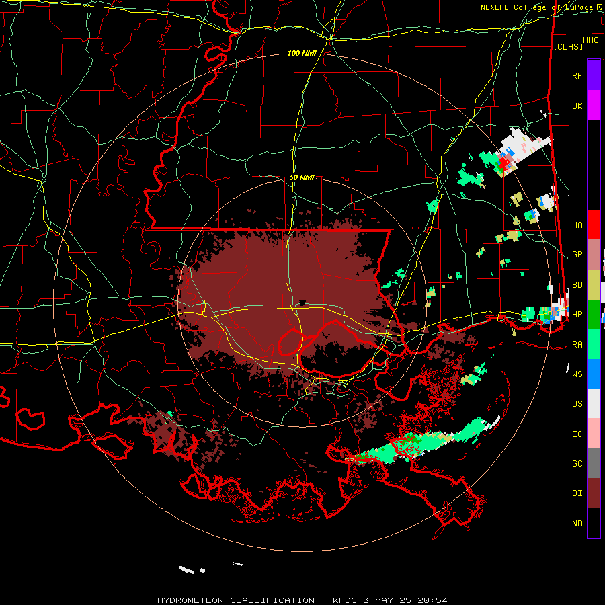Click the "GC" legend label
605x605 pixels.
(577, 464)
